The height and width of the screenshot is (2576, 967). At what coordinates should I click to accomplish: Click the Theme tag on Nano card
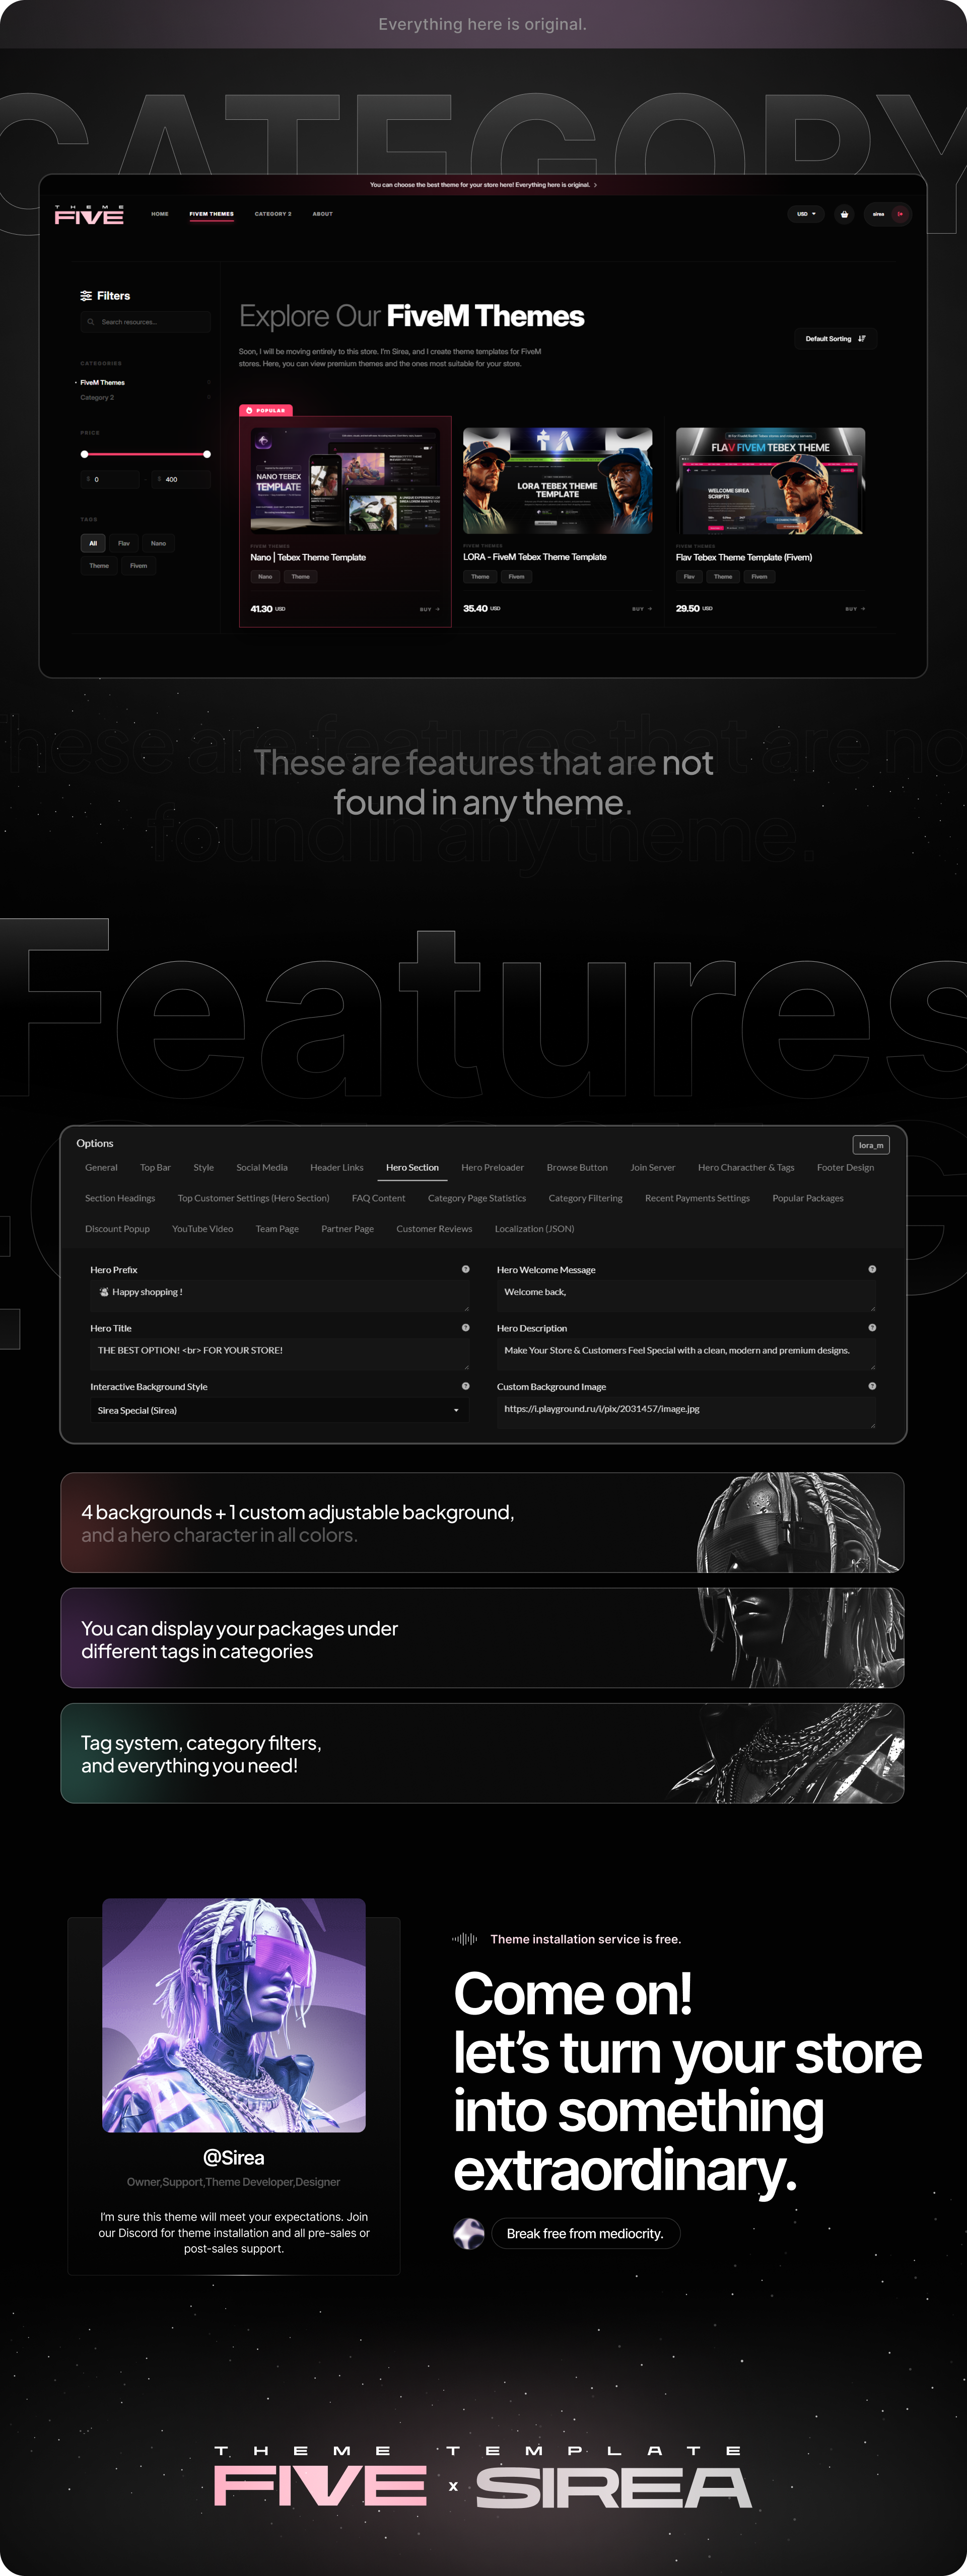click(x=301, y=577)
